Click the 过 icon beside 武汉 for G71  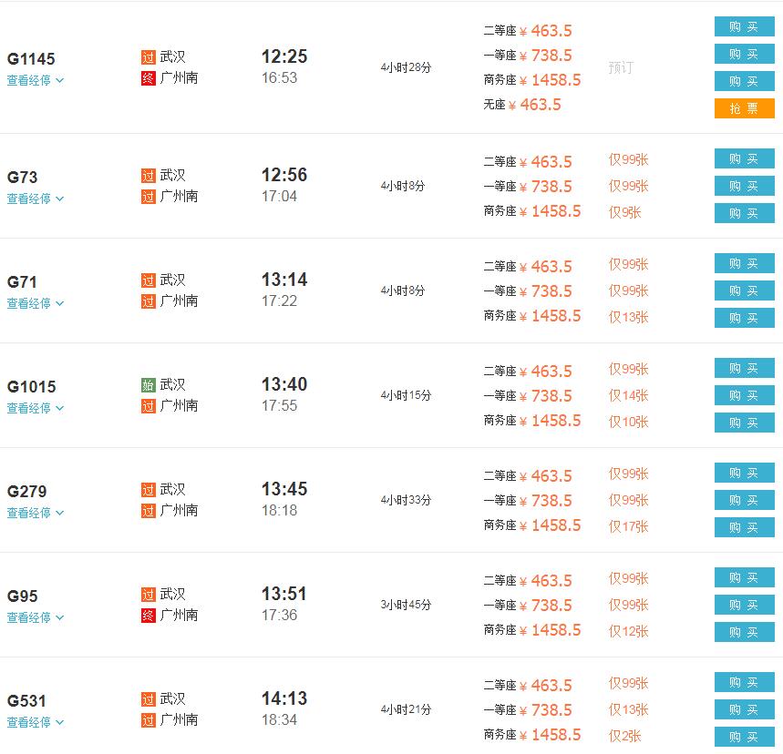149,280
